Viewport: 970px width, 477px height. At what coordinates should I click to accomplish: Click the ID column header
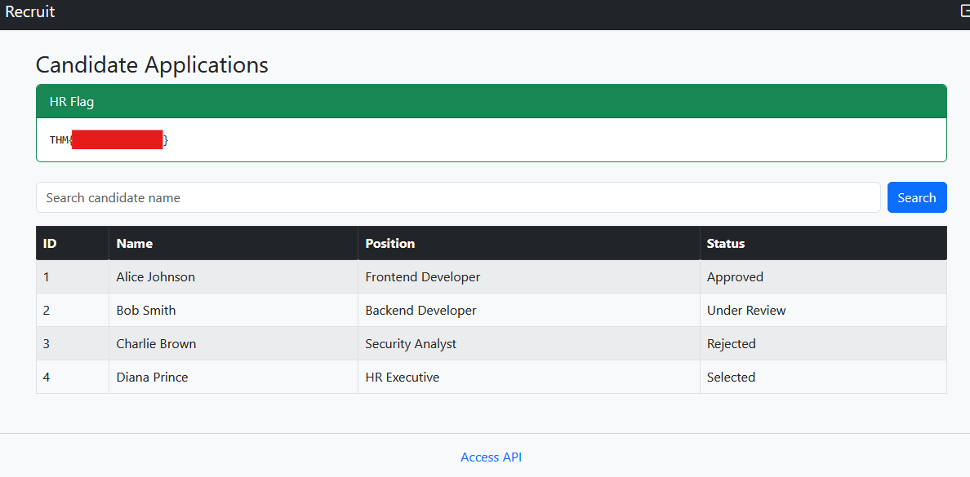coord(73,244)
